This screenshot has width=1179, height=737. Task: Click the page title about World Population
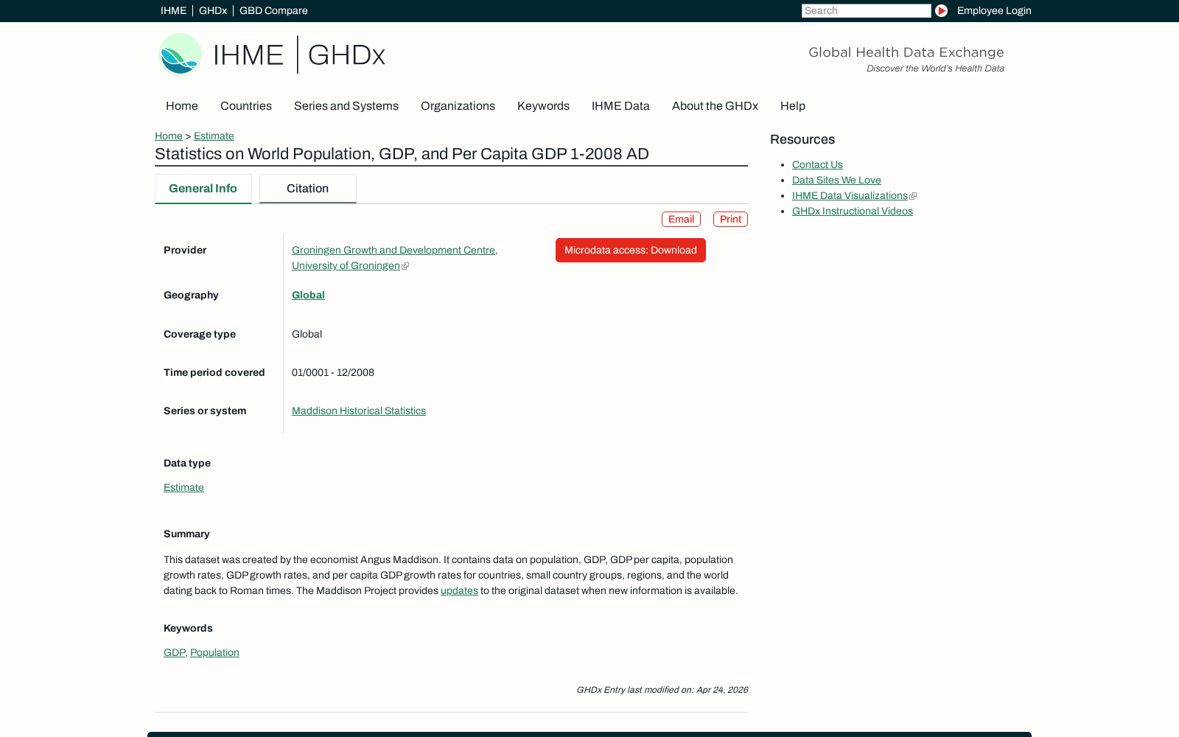[x=402, y=154]
